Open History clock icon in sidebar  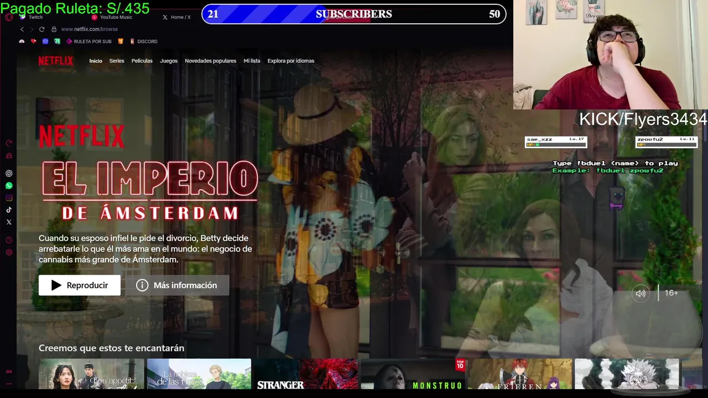point(9,240)
